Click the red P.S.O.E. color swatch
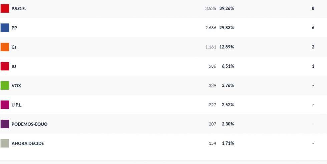The height and width of the screenshot is (164, 327). [x=5, y=9]
